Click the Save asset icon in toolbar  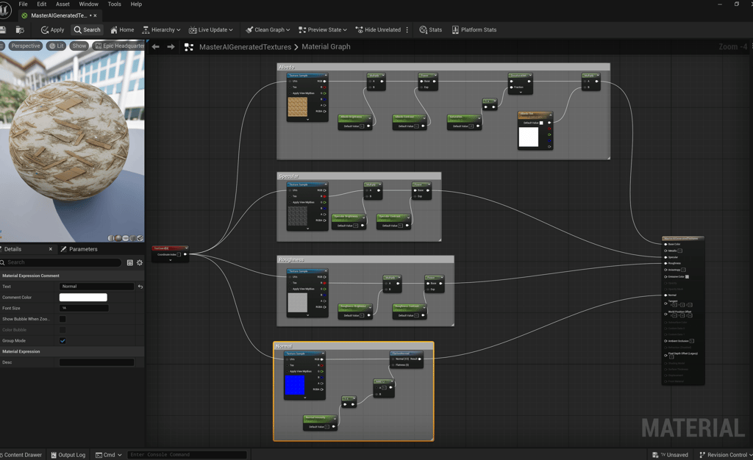tap(4, 30)
